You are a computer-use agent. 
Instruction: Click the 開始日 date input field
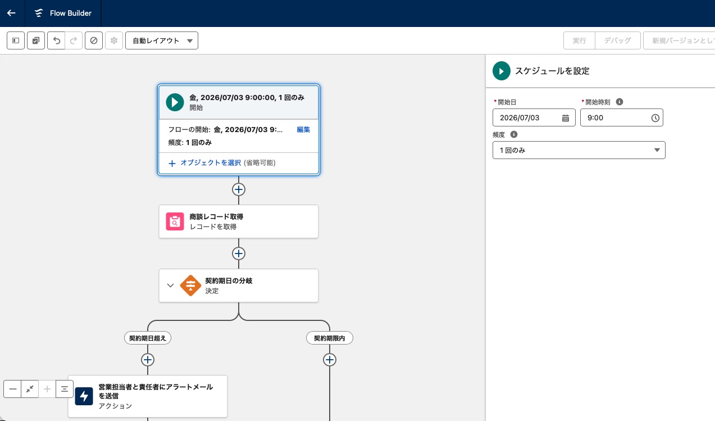534,117
